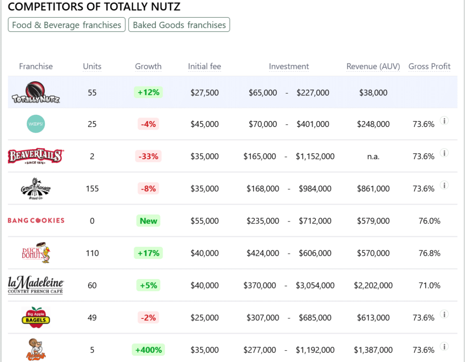Click the $1,387,000 revenue value
This screenshot has width=465, height=362.
click(x=373, y=350)
